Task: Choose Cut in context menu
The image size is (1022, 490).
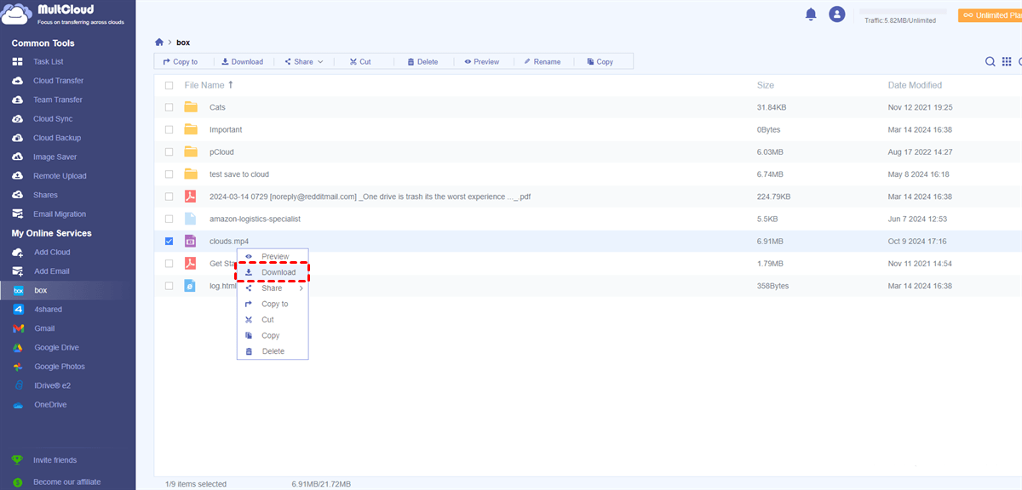Action: coord(273,320)
